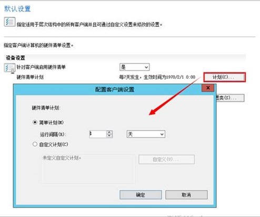Click the hardware inventory device settings icon
This screenshot has width=260, height=217.
tap(9, 68)
